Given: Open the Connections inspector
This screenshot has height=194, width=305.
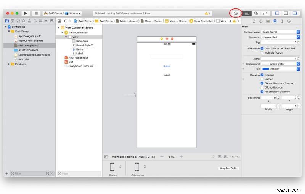Looking at the screenshot, I should [289, 21].
